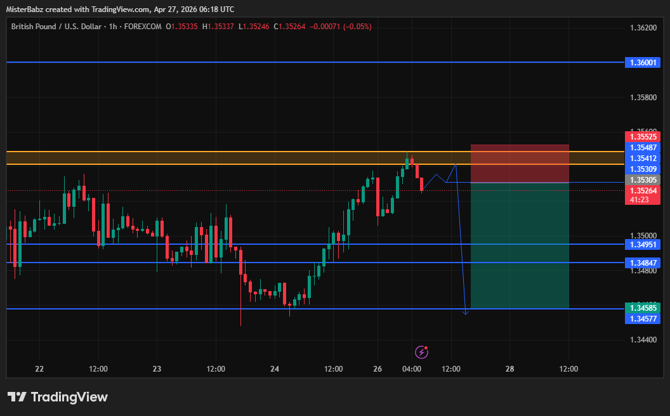Click the purple lightning event icon
The height and width of the screenshot is (416, 670).
coord(422,352)
